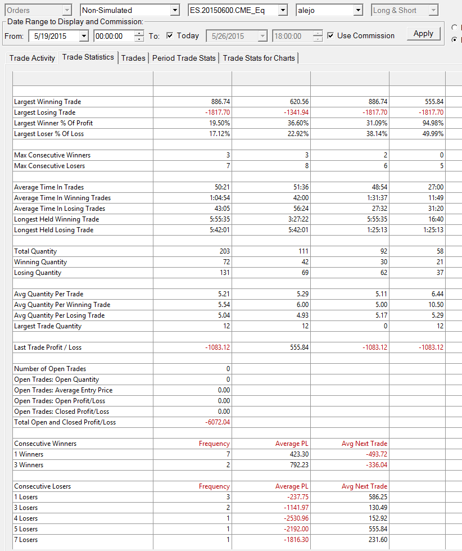
Task: Open the alejo account dropdown
Action: tap(357, 10)
